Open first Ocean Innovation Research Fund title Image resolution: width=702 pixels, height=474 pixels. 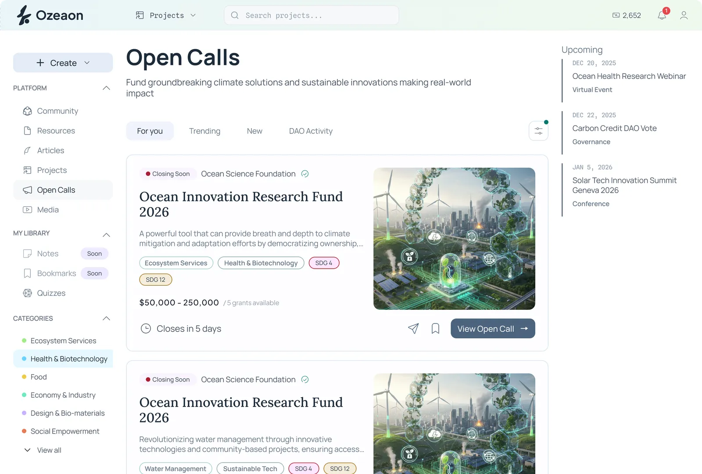tap(241, 204)
